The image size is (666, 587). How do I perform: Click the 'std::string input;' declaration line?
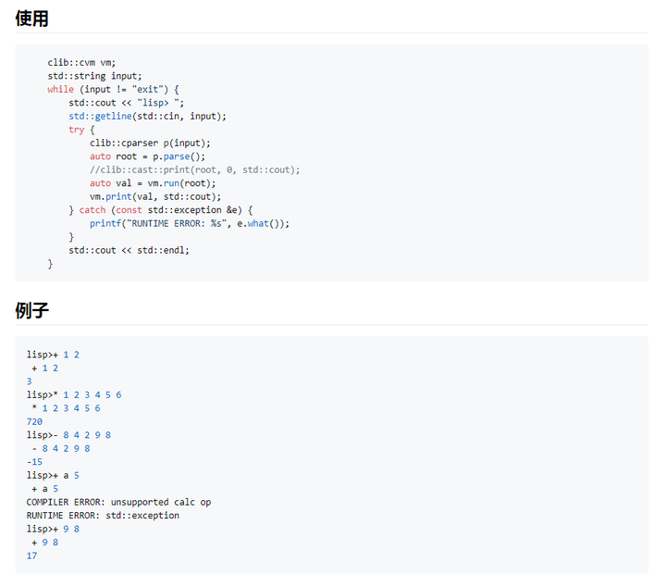[95, 76]
